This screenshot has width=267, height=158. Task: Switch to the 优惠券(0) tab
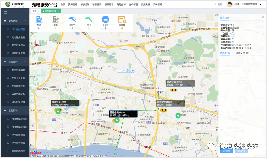225,53
